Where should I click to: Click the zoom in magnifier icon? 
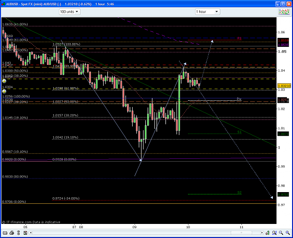coord(287,233)
